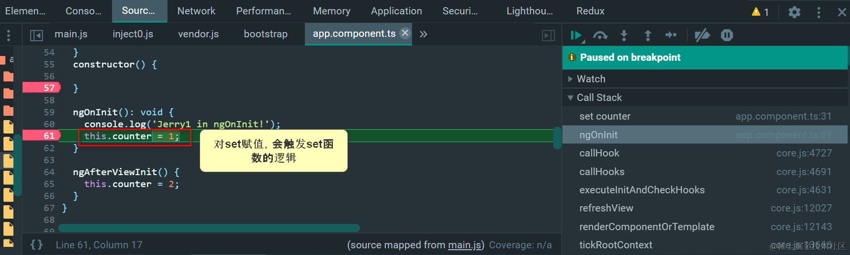The width and height of the screenshot is (850, 255).
Task: Open the DevTools kebab menu
Action: tap(819, 12)
